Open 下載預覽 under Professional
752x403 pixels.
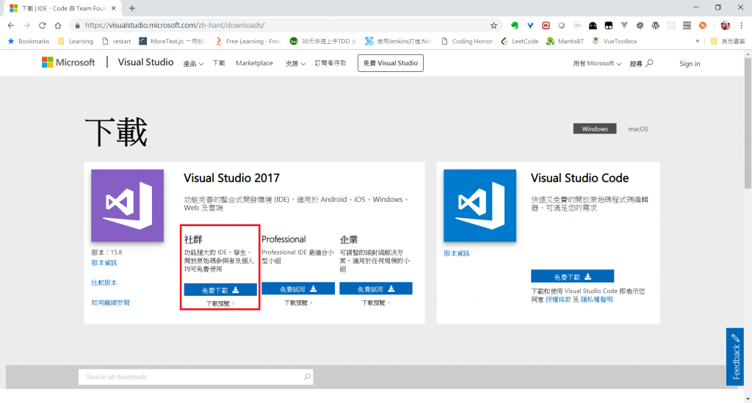point(298,303)
